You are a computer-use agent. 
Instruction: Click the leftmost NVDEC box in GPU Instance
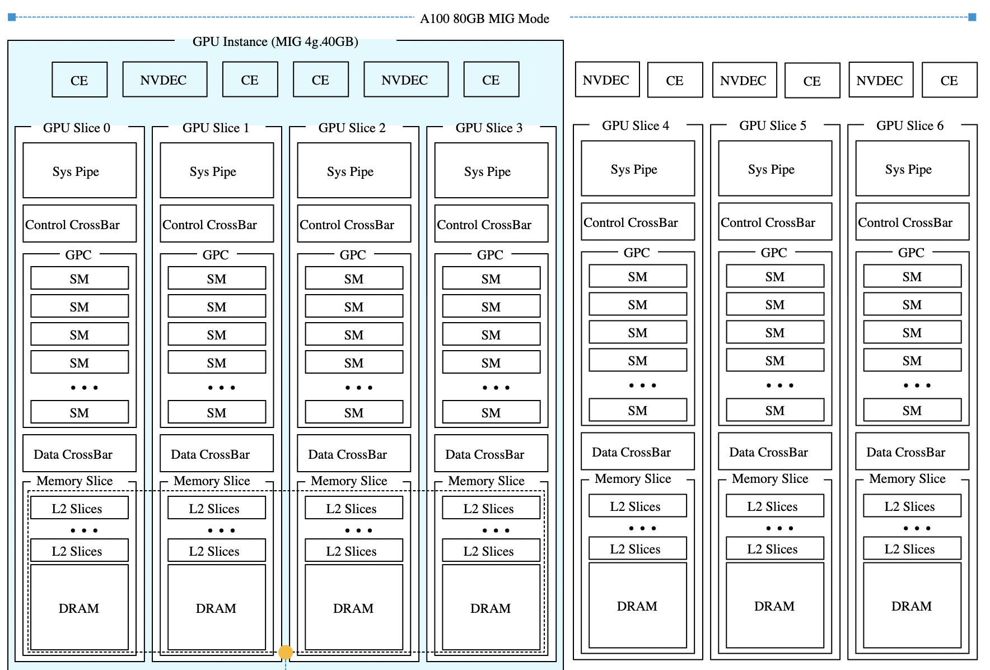(x=164, y=80)
